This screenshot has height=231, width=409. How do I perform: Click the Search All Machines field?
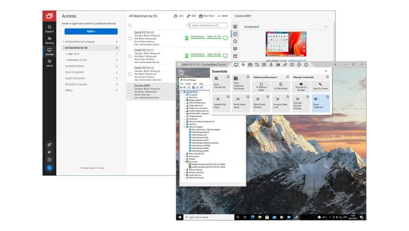click(x=207, y=25)
